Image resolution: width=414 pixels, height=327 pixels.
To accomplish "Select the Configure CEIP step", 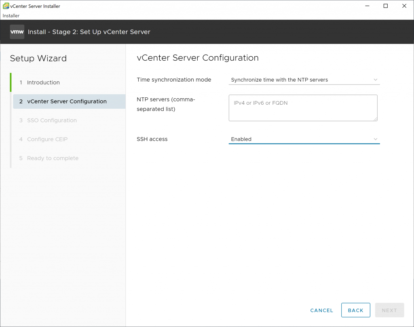I will pos(44,139).
